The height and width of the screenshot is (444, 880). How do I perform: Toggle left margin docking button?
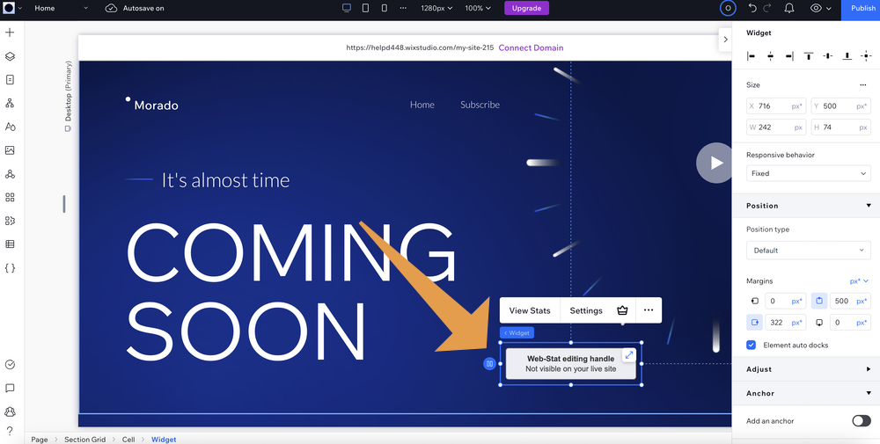(x=755, y=301)
